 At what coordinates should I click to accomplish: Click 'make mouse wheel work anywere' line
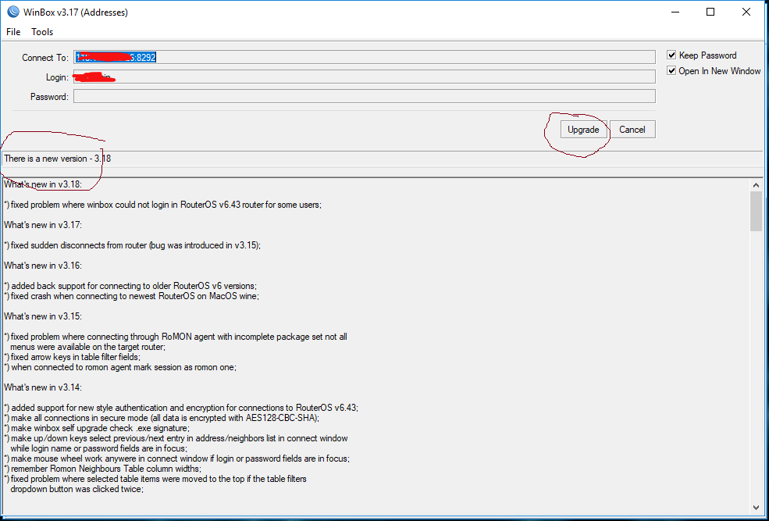click(x=176, y=459)
